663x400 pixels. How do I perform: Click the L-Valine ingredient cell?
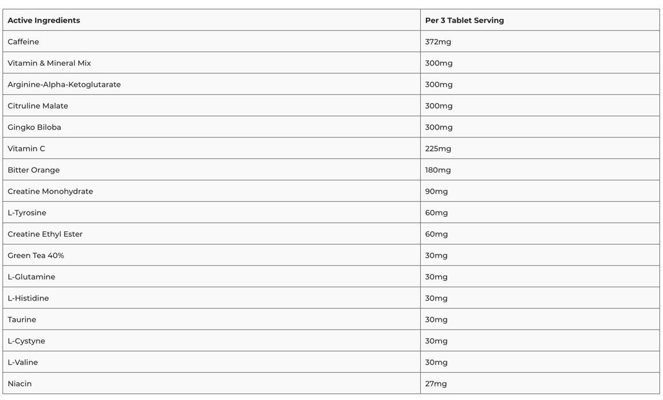pos(212,362)
